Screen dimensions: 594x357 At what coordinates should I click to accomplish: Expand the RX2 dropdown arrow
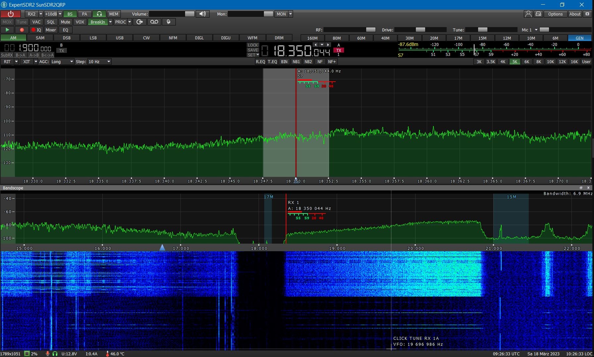pyautogui.click(x=41, y=14)
